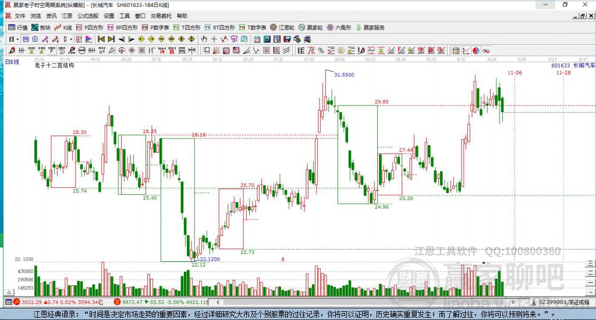Open the 六角形 tool
The image size is (596, 320).
[x=339, y=27]
